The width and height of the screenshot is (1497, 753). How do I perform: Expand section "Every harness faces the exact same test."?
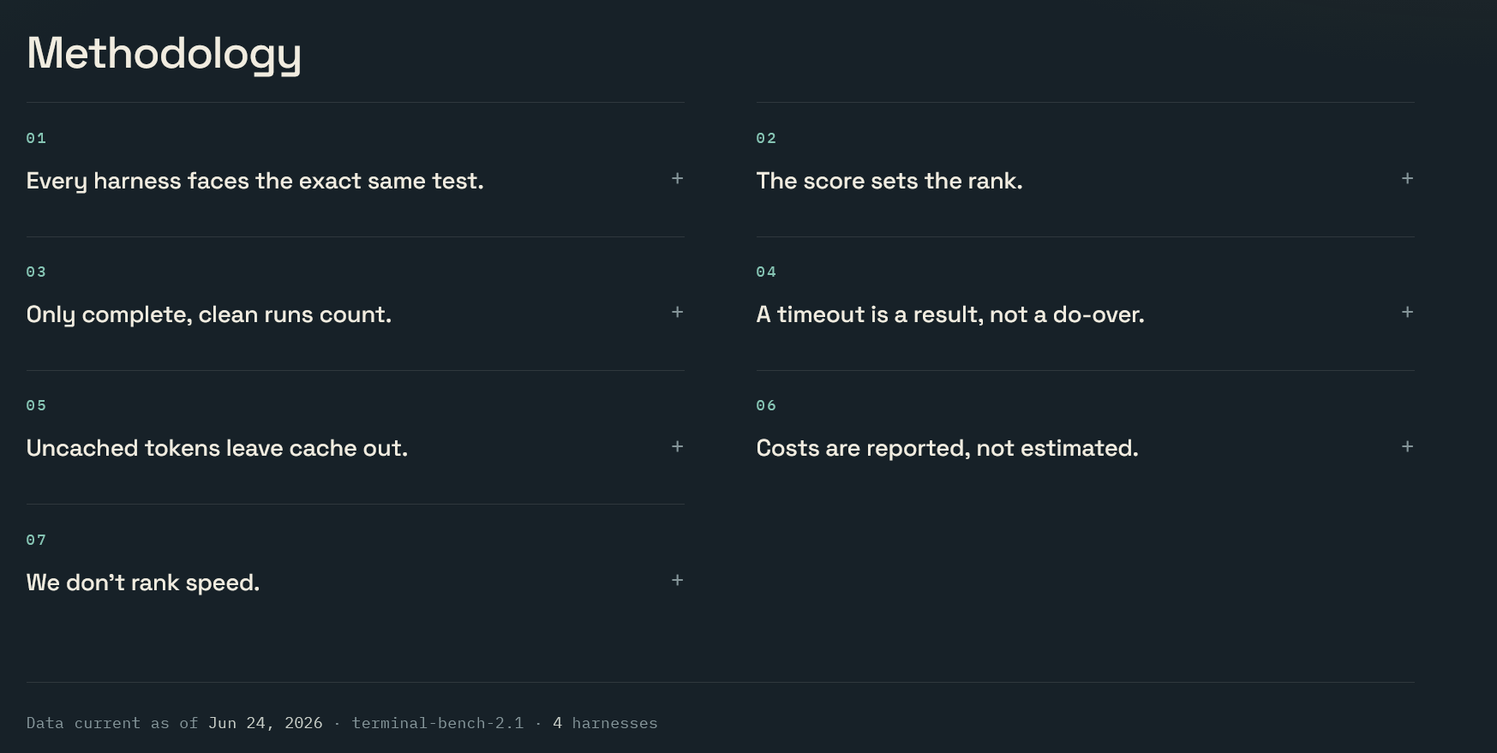coord(355,170)
